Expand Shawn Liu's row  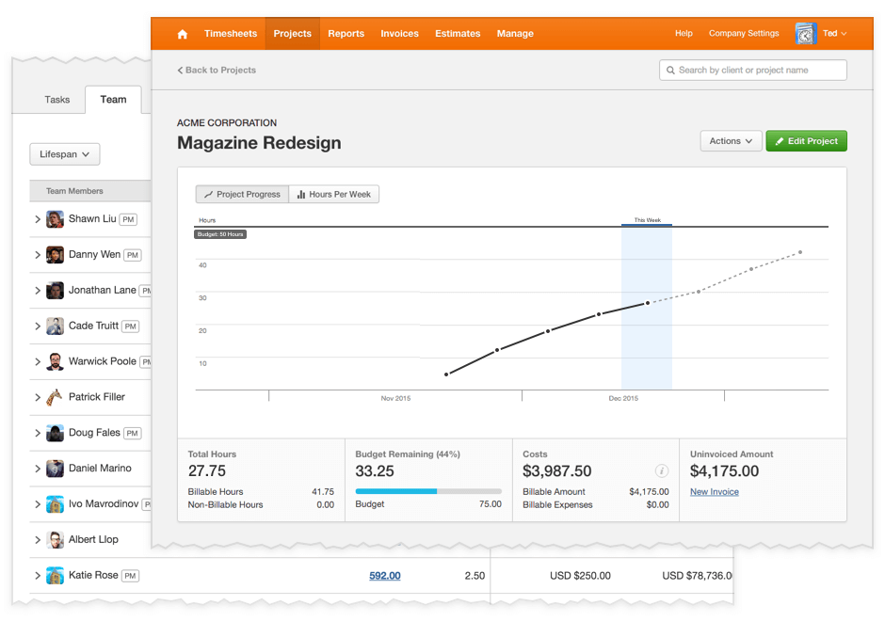[x=38, y=219]
